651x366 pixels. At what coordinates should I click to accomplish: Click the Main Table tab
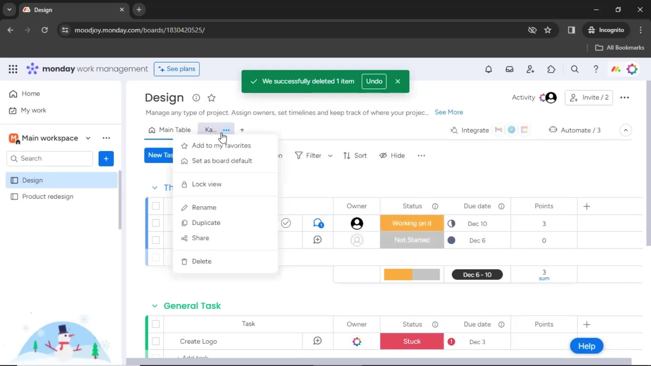(174, 129)
